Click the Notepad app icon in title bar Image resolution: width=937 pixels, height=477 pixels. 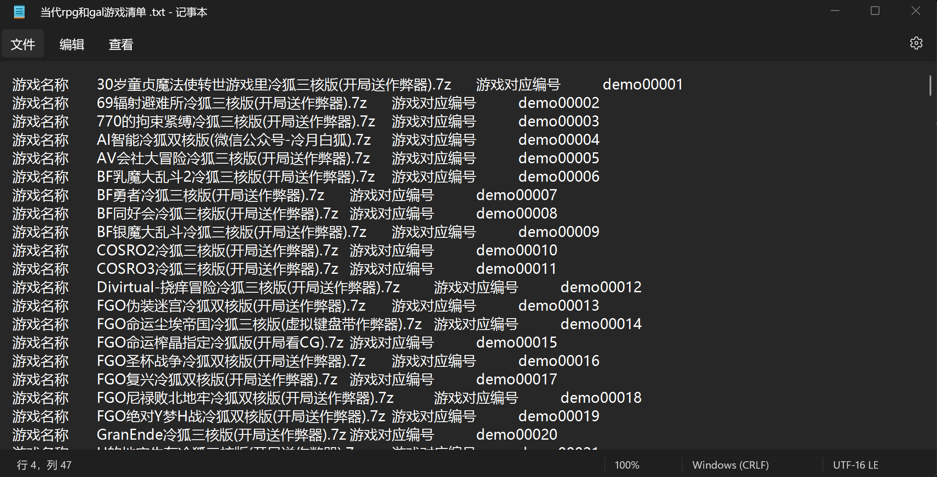[19, 12]
